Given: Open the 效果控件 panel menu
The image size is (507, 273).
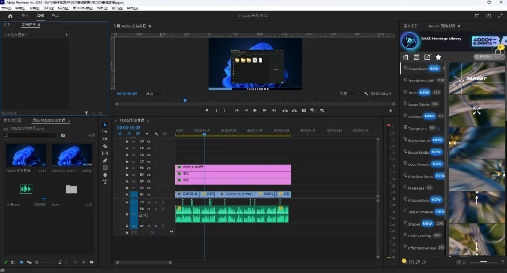Looking at the screenshot, I should pos(39,25).
